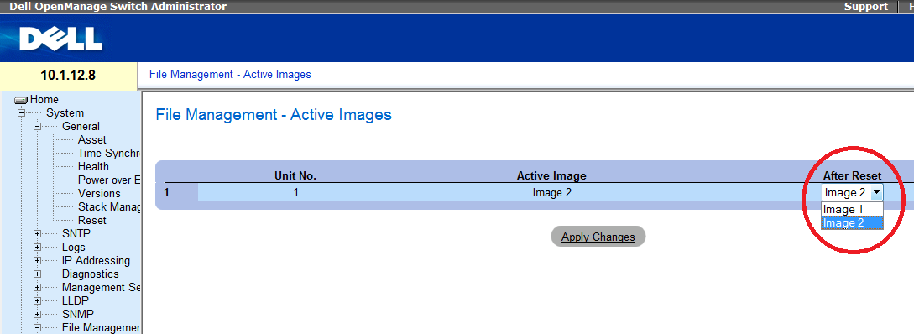The width and height of the screenshot is (914, 334).
Task: Choose Image 2 from dropdown list
Action: click(852, 222)
